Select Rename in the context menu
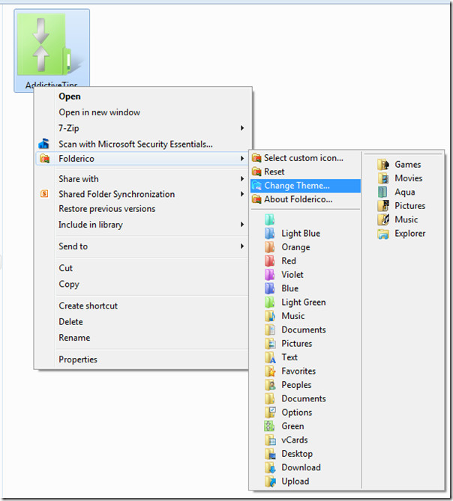This screenshot has height=501, width=453. tap(74, 338)
